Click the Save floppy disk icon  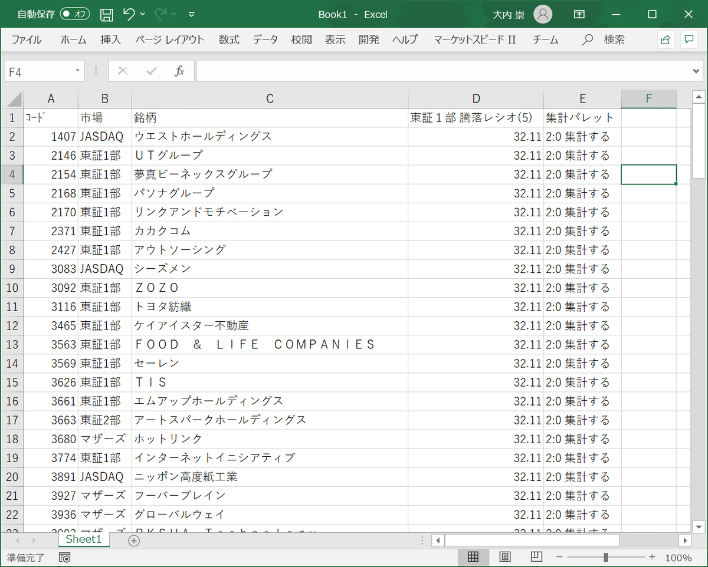[107, 14]
